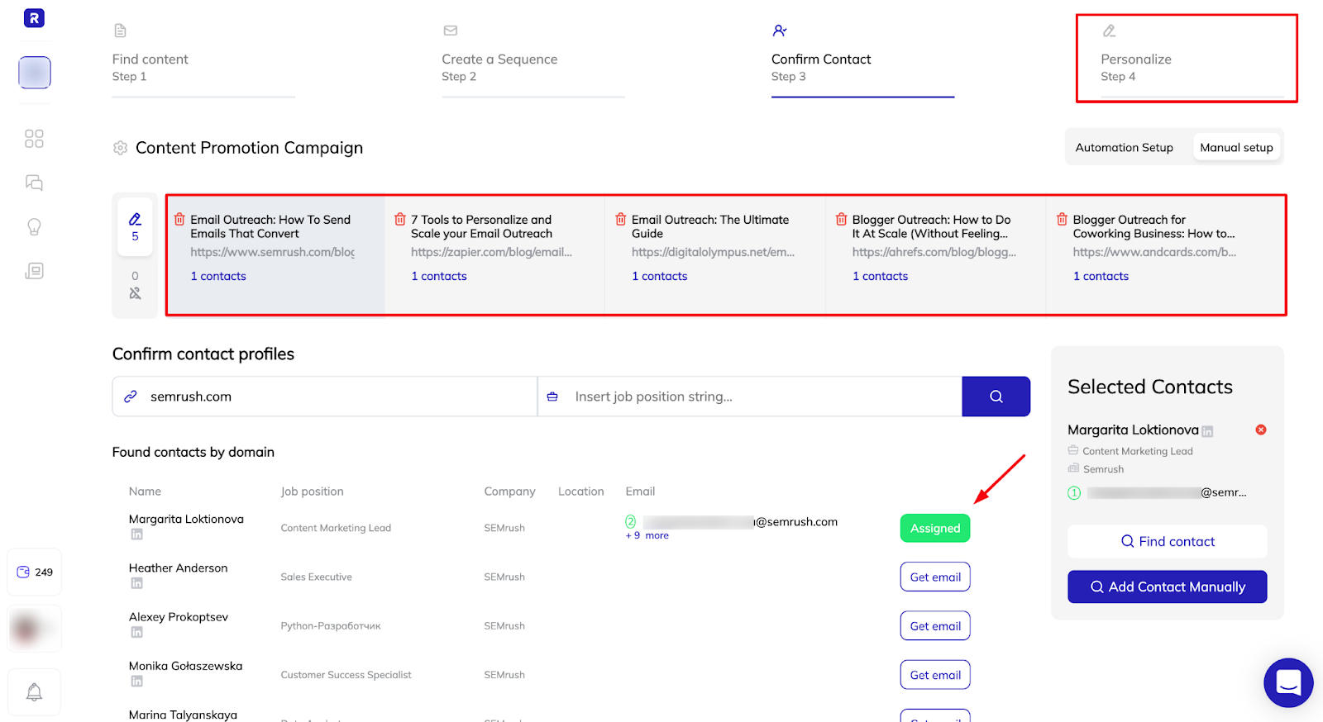This screenshot has width=1323, height=722.
Task: Open Monika Gołaszewska's LinkedIn icon
Action: pyautogui.click(x=136, y=681)
